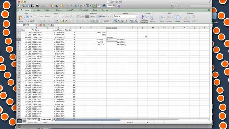Select the Format Painter brush icon
The image size is (229, 129).
[x=57, y=6]
